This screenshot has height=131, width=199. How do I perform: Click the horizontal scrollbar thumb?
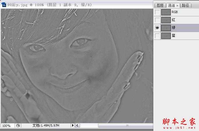127,125
